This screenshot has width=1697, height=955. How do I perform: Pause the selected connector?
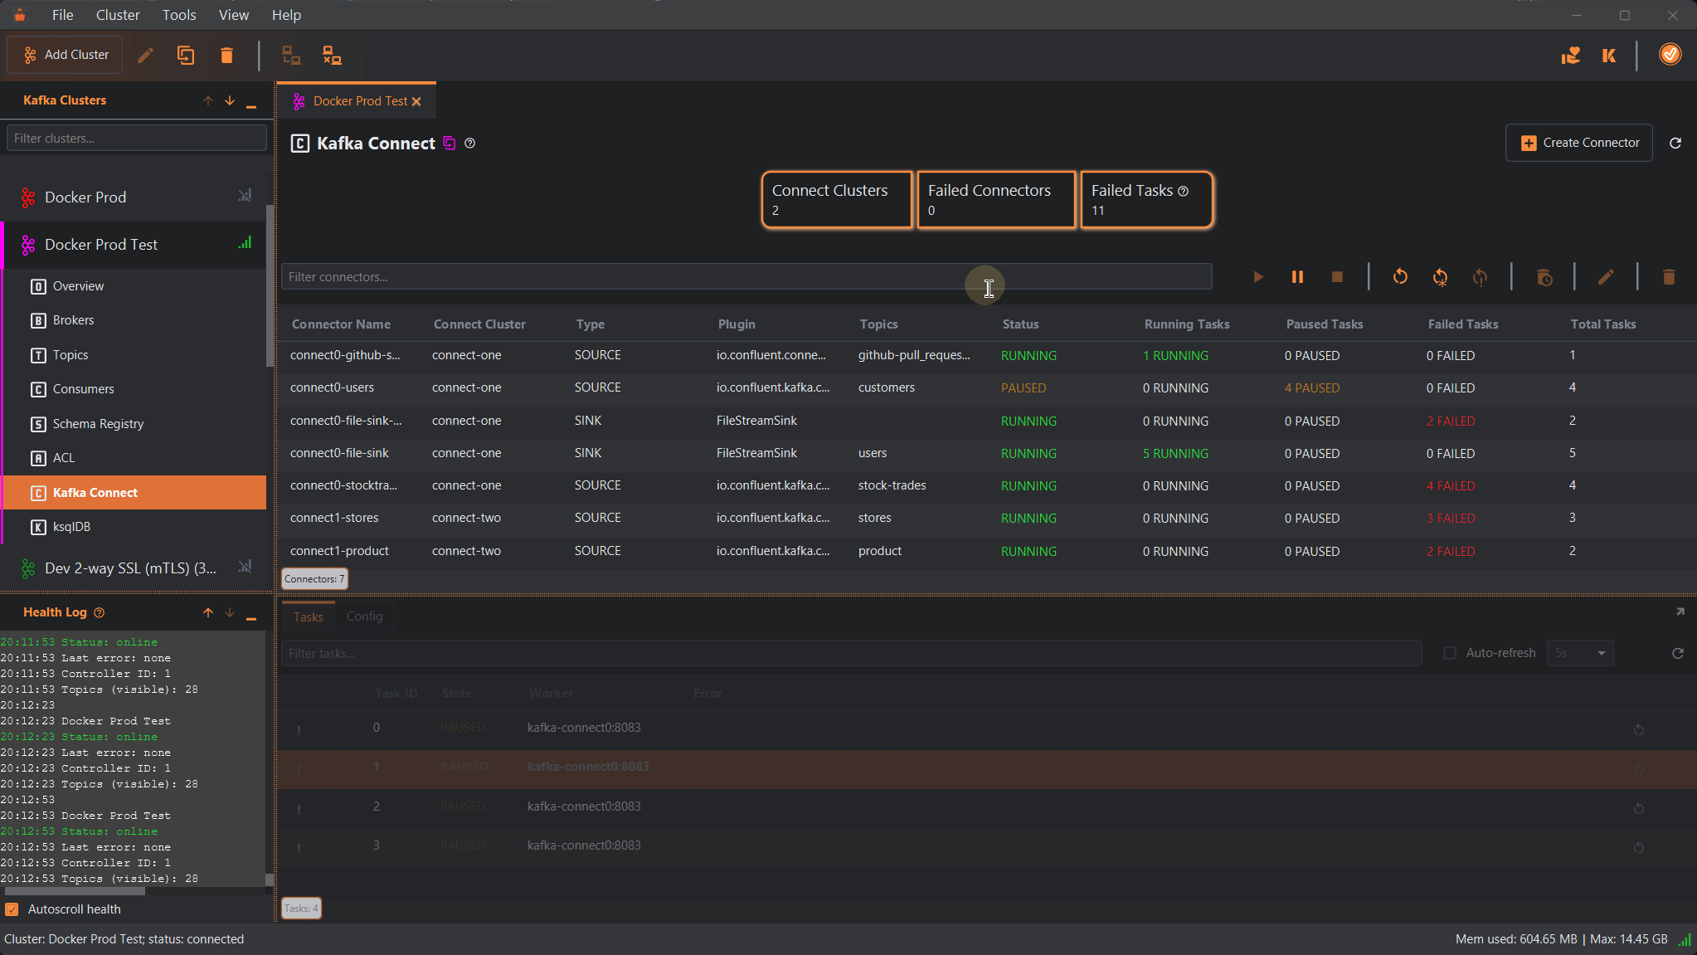click(x=1297, y=277)
